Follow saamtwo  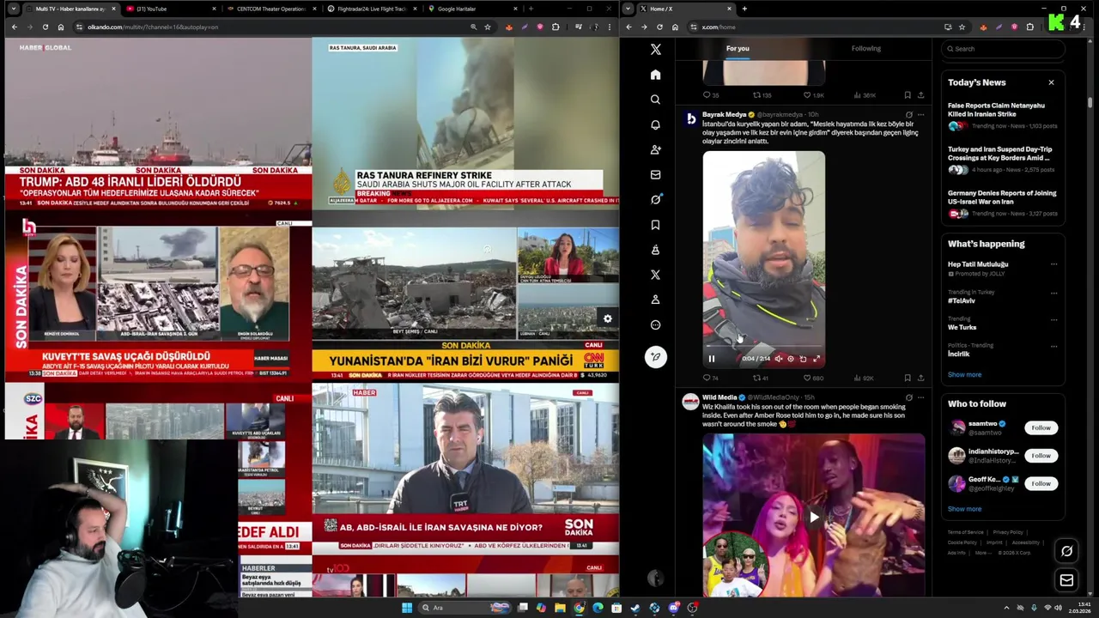coord(1041,427)
